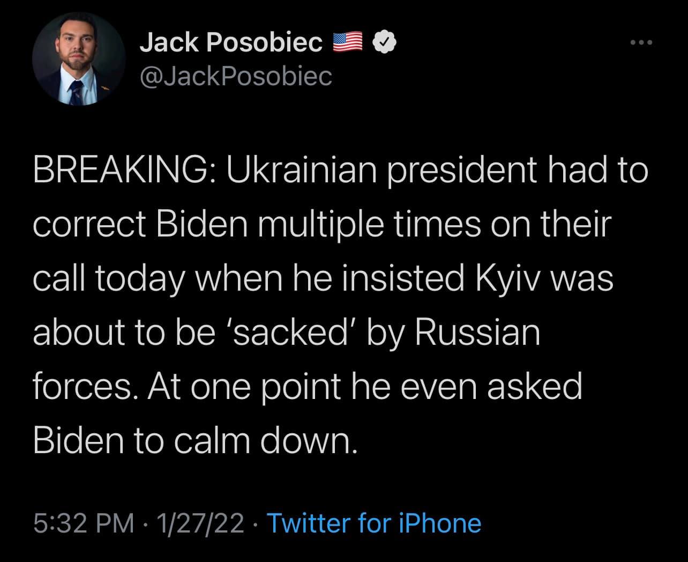Viewport: 688px width, 562px height.
Task: Click the word "forces." in the tweet
Action: pos(83,386)
